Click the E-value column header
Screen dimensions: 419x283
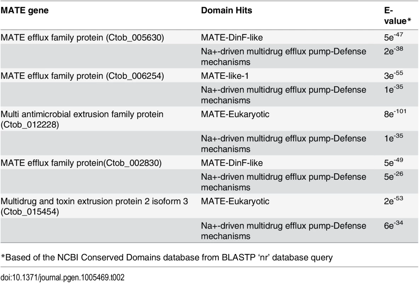[397, 16]
